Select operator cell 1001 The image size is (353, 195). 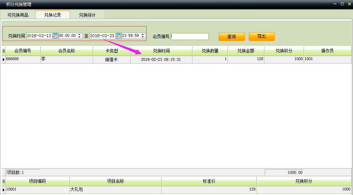click(328, 59)
